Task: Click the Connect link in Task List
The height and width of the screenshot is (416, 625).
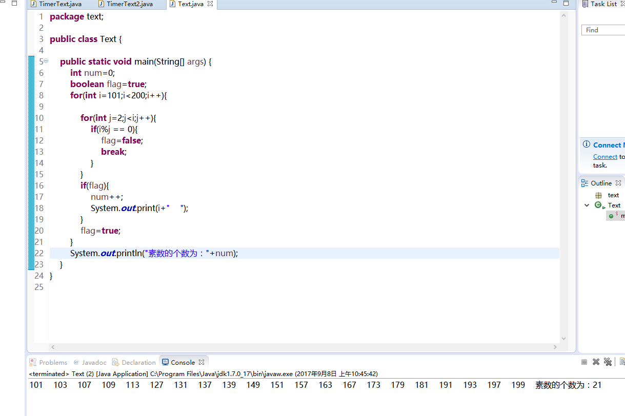Action: (605, 157)
